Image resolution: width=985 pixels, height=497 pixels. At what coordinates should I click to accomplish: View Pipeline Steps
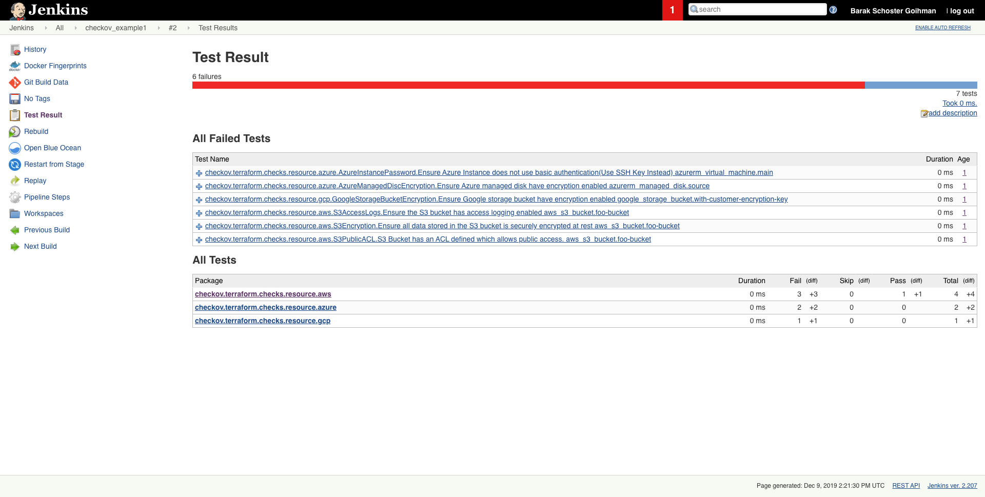tap(47, 197)
